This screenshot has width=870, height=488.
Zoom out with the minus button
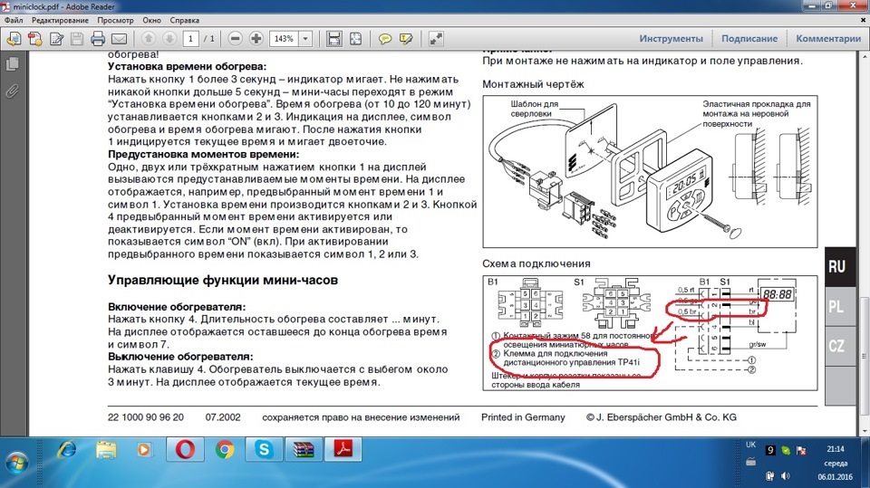pos(235,39)
